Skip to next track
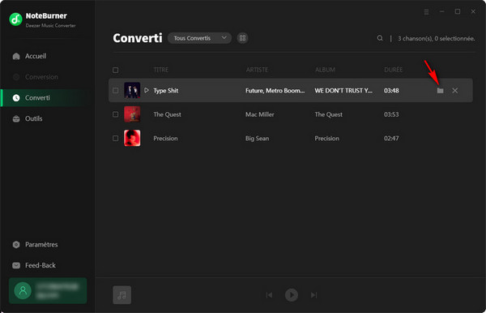486x313 pixels. click(313, 295)
